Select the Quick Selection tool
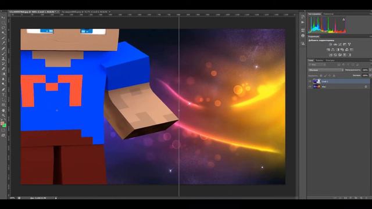Viewport: 372px width, 209px height. 3,33
